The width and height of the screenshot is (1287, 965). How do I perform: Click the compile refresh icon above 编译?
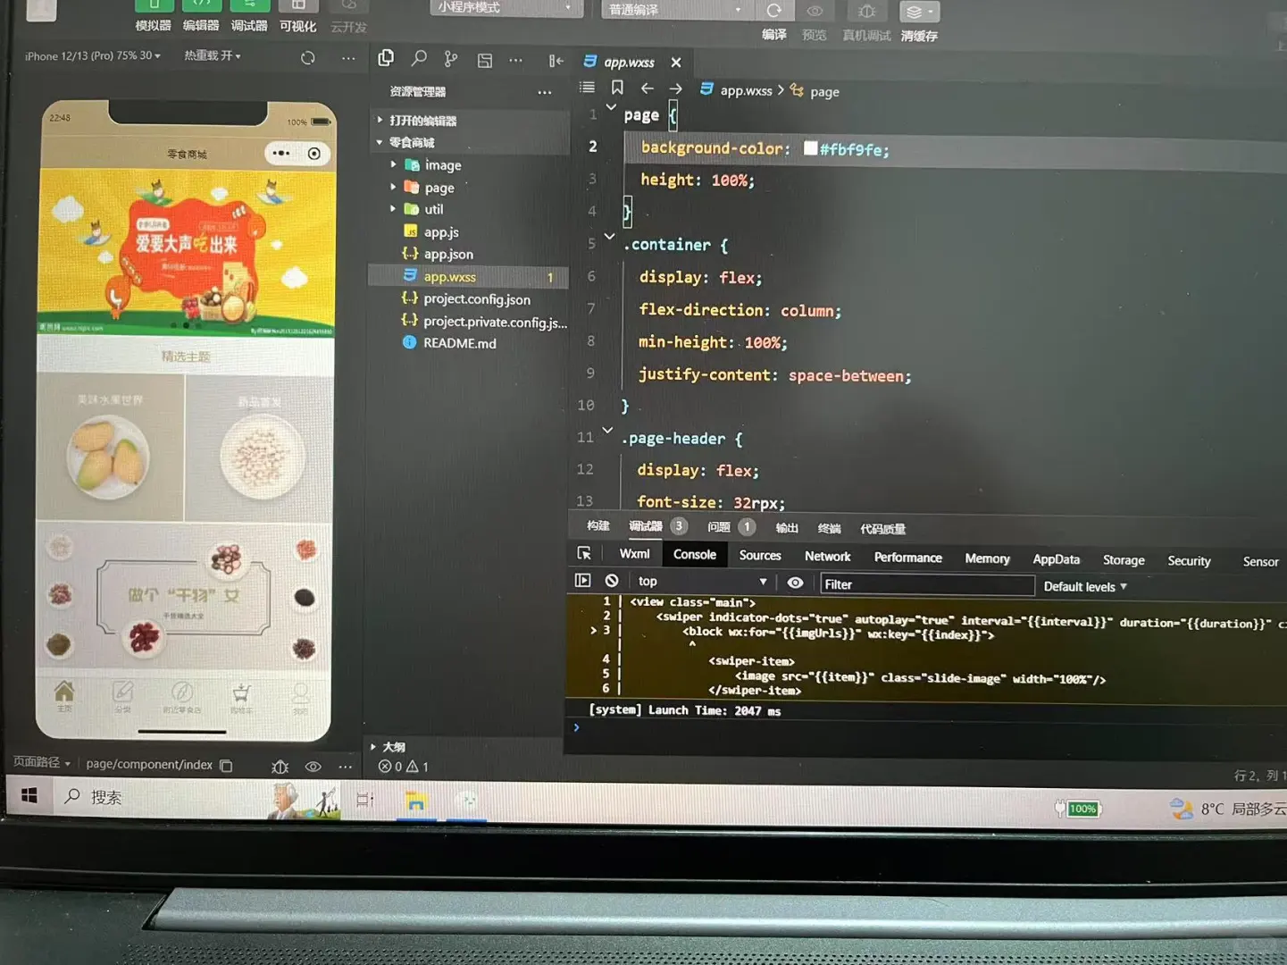click(774, 11)
